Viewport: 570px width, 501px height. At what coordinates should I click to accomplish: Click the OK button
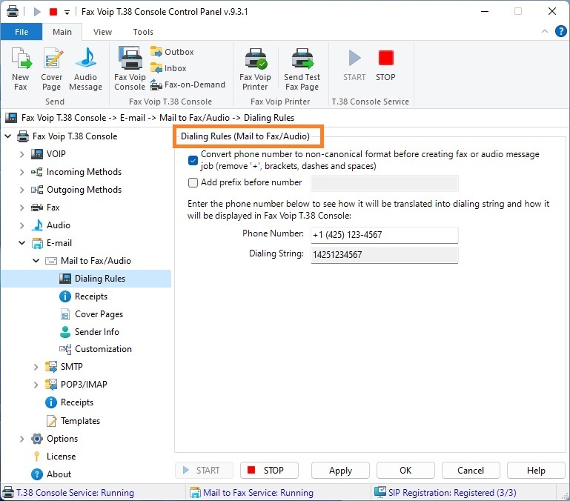point(405,471)
